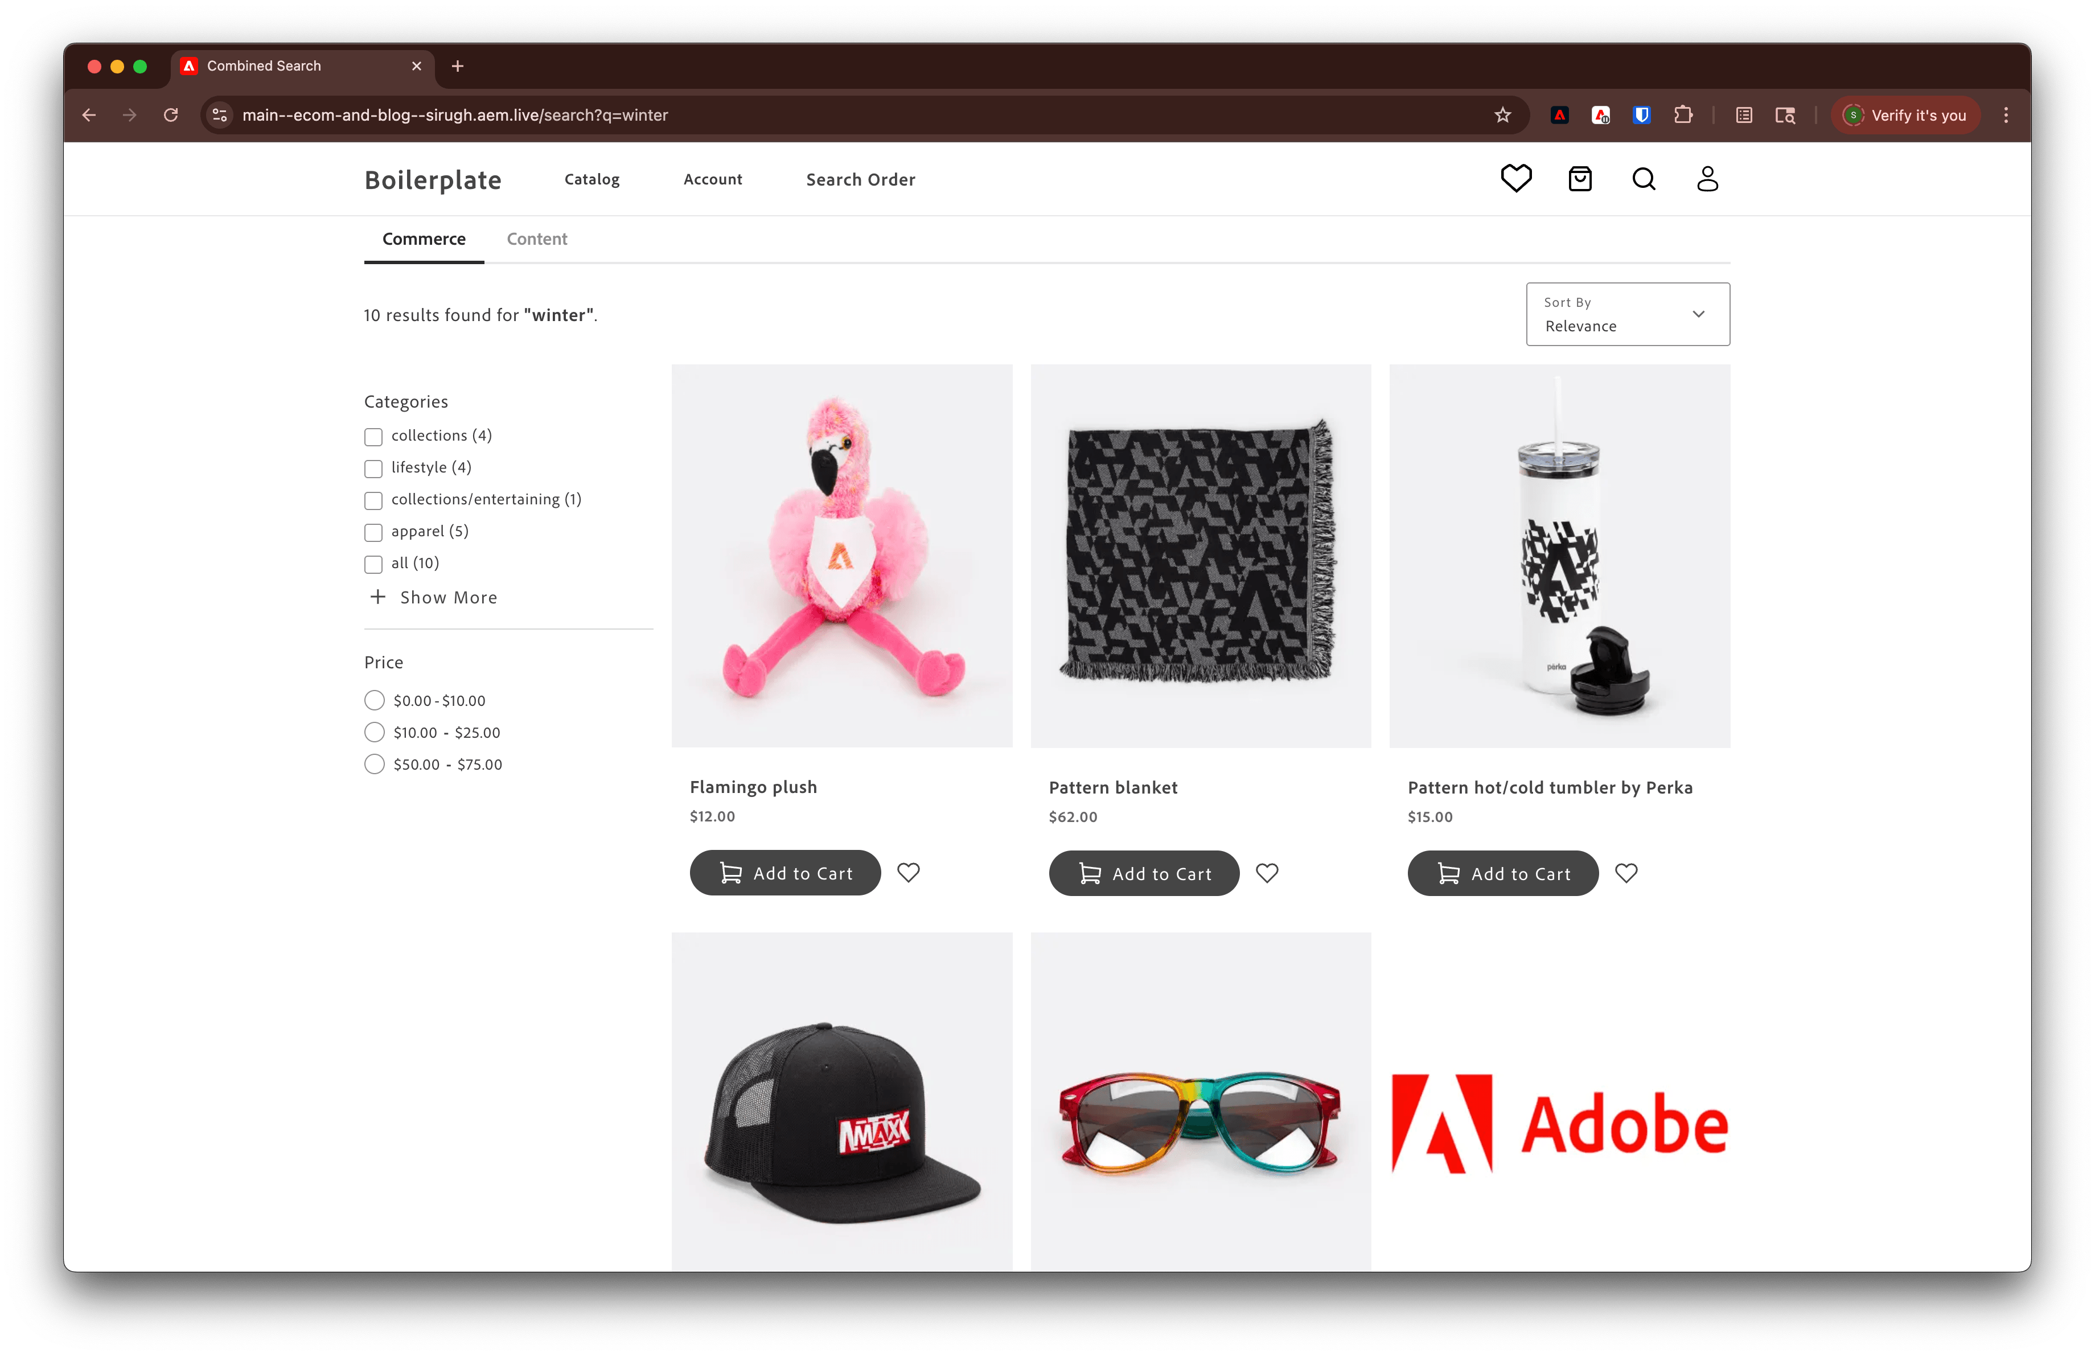Open the Catalog menu item
The image size is (2095, 1356).
[591, 179]
